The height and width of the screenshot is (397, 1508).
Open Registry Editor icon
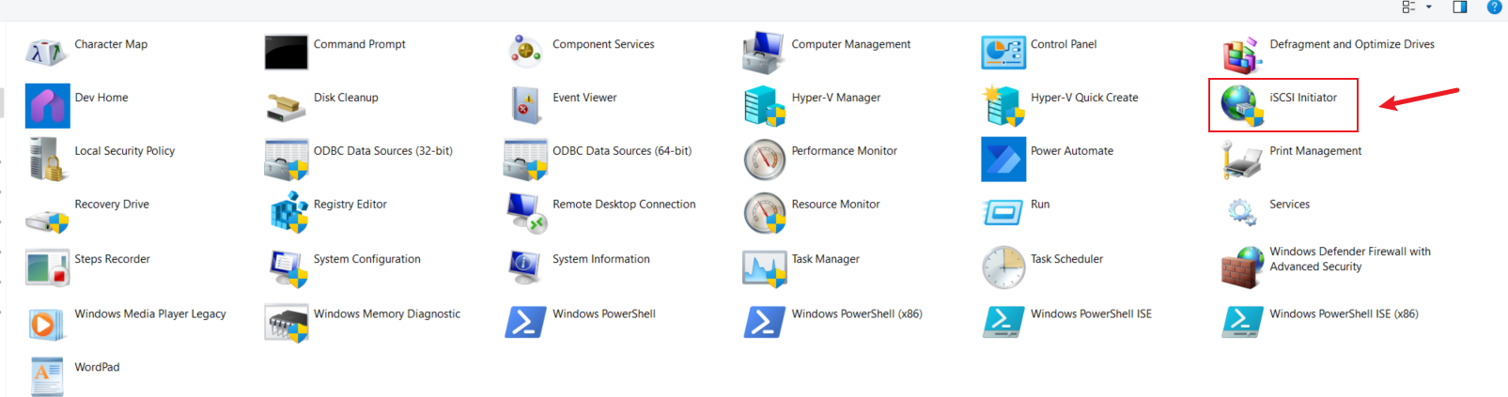289,212
